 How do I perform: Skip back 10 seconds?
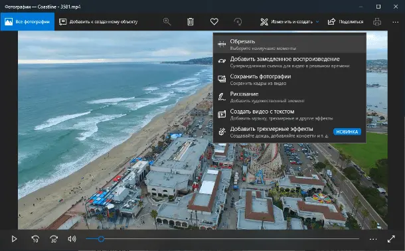(x=35, y=239)
